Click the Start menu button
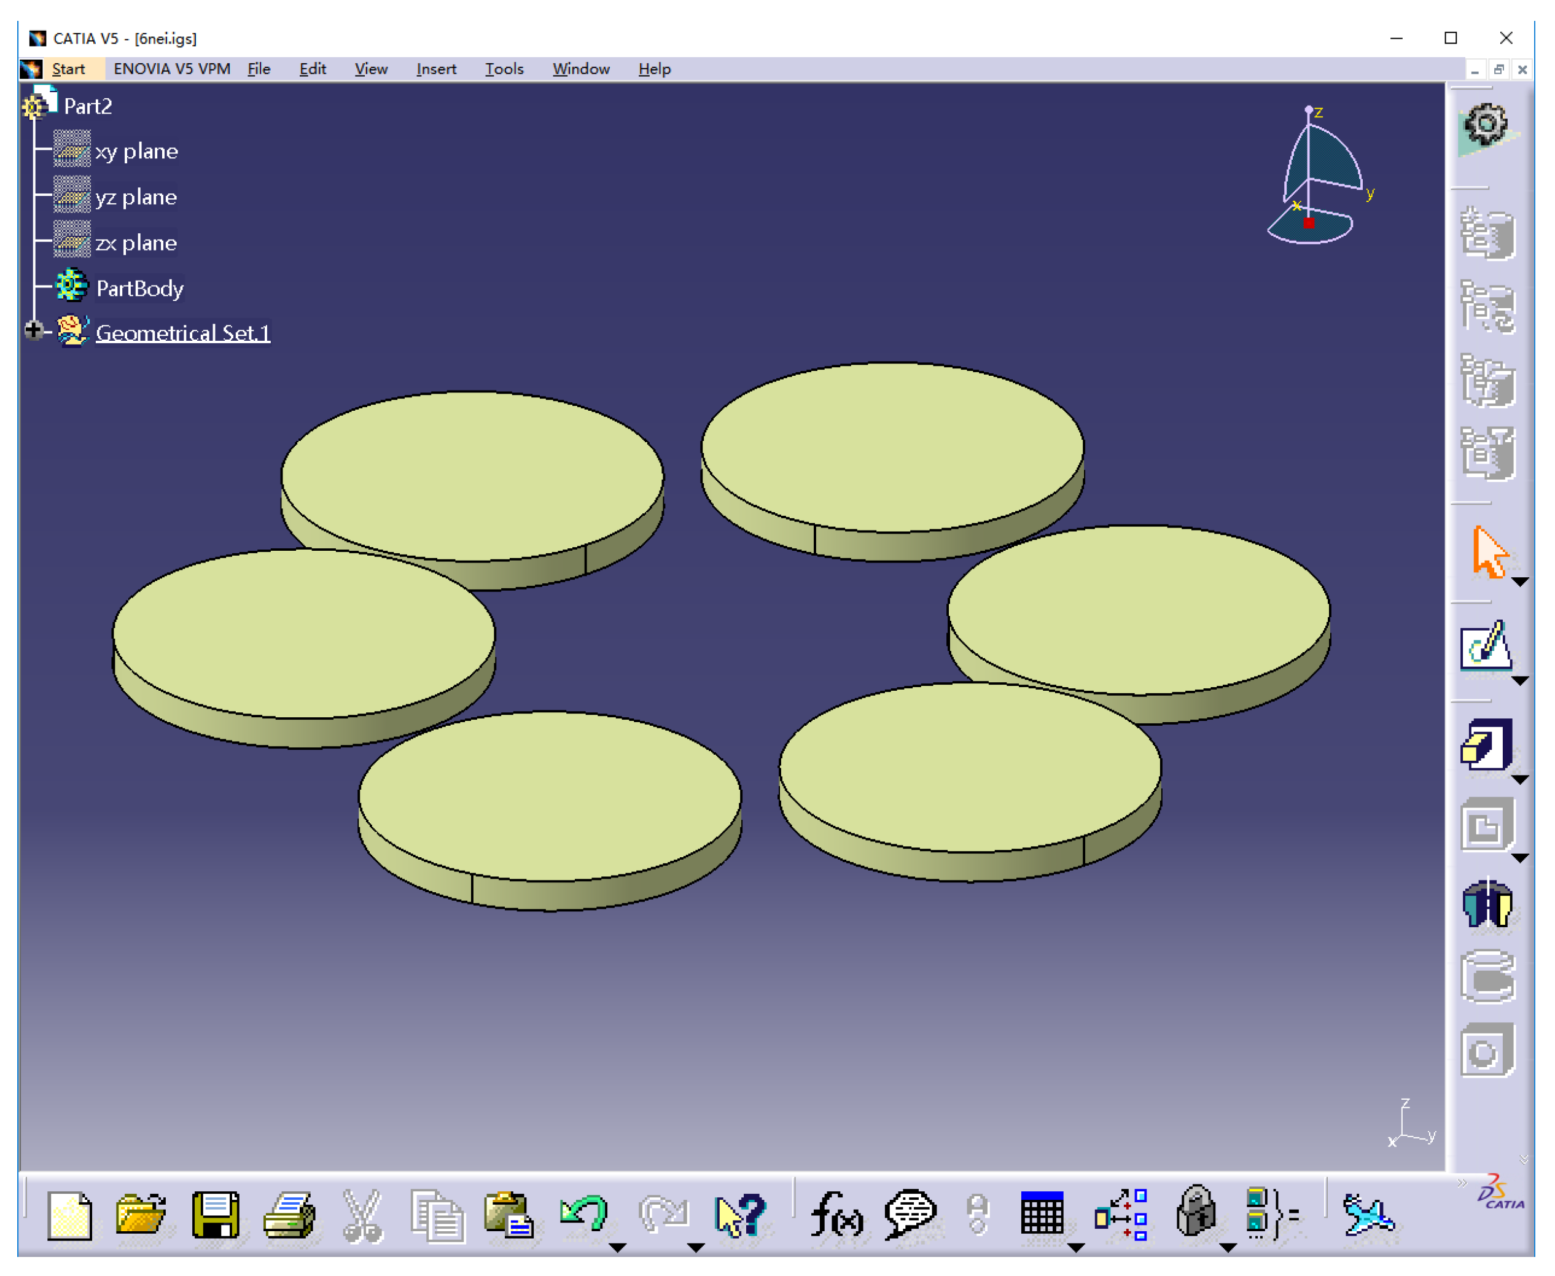Screen dimensions: 1555x1276 pos(68,69)
